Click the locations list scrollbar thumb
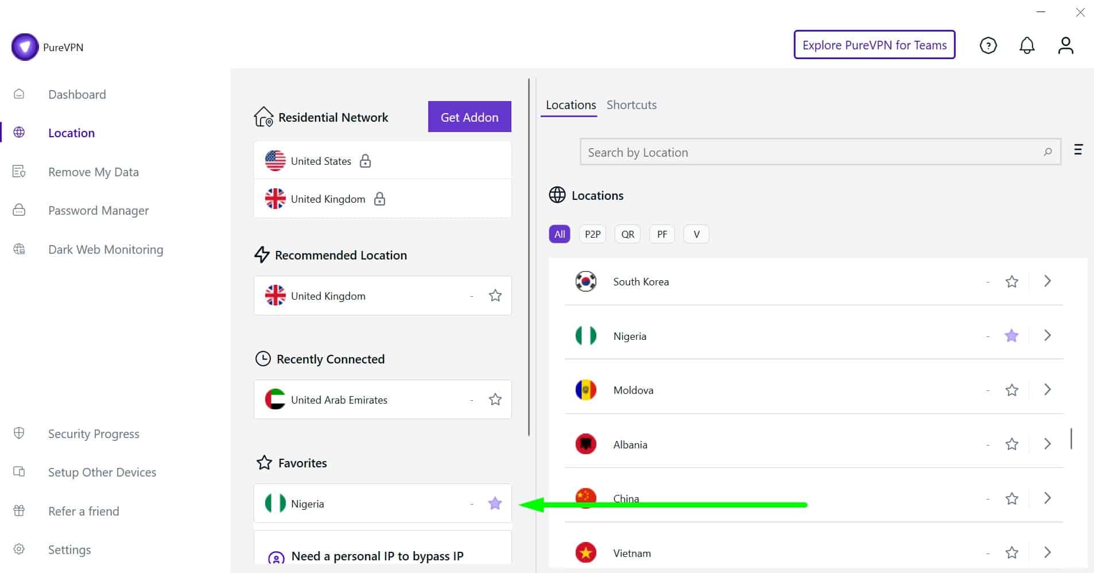Viewport: 1094px width, 573px height. (x=1071, y=439)
